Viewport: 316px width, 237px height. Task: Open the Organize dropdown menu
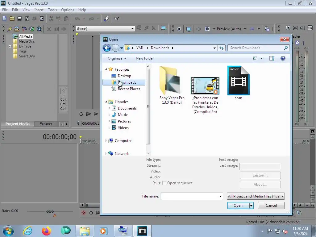point(117,58)
